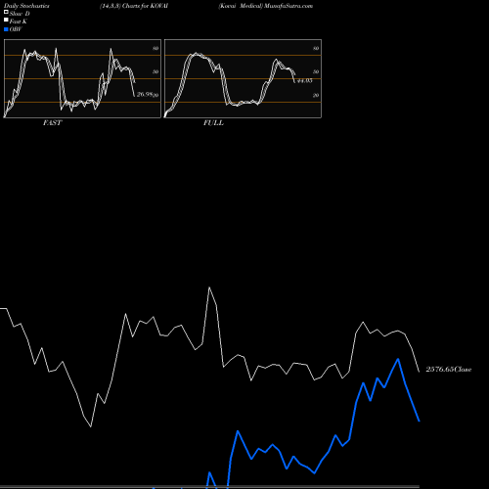Click the highest peak of the white Close line
The height and width of the screenshot is (489, 489).
point(209,288)
